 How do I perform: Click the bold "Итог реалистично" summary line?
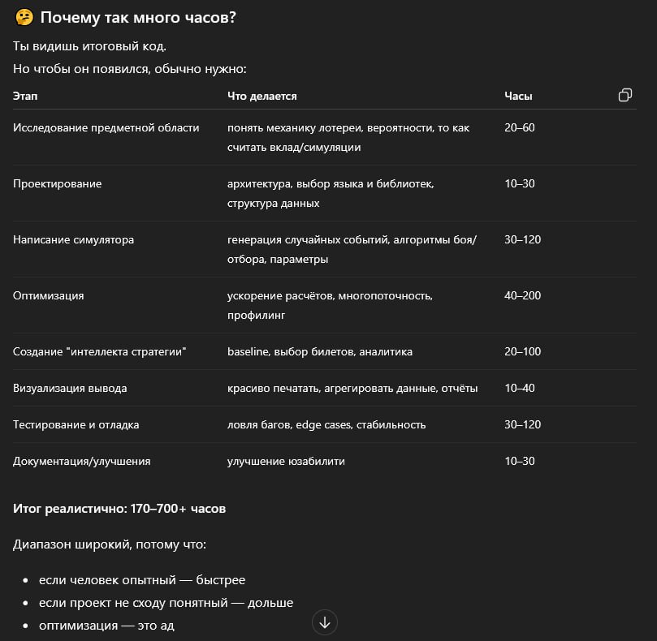click(x=119, y=509)
